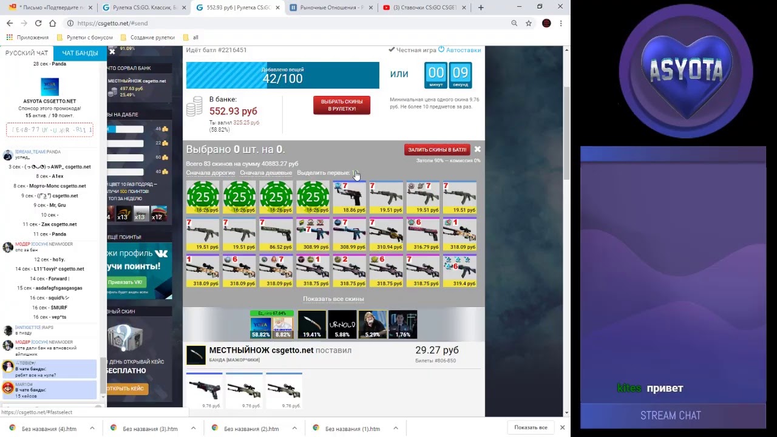Open player avatar showing 1.76%
Image resolution: width=777 pixels, height=437 pixels.
coord(402,325)
